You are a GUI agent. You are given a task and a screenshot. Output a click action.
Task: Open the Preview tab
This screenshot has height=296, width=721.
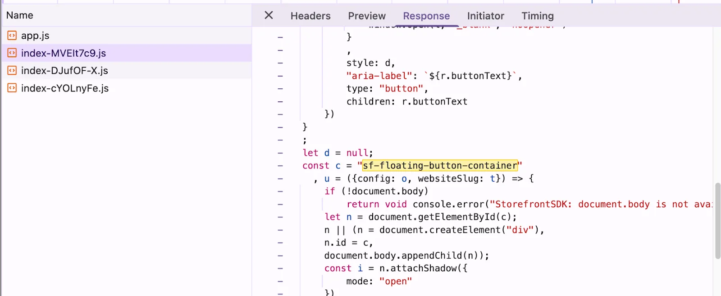coord(367,16)
